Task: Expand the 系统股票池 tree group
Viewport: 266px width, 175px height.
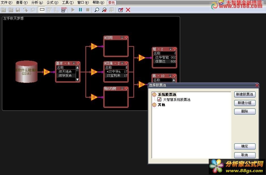Action: (x=154, y=95)
